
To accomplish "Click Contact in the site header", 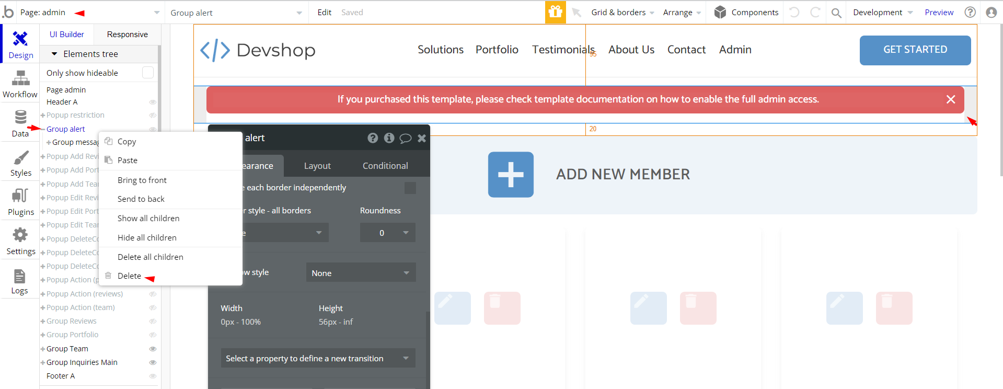I will tap(686, 50).
